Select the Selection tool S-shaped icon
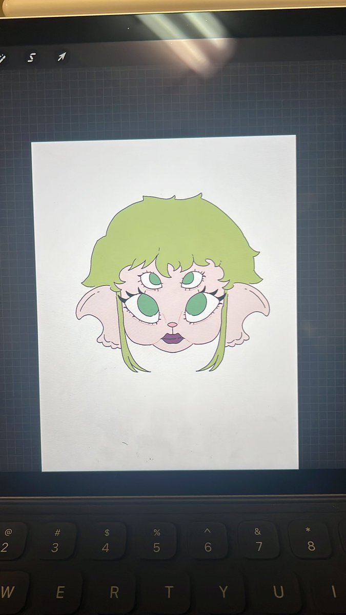Viewport: 346px width, 615px height. [x=31, y=57]
